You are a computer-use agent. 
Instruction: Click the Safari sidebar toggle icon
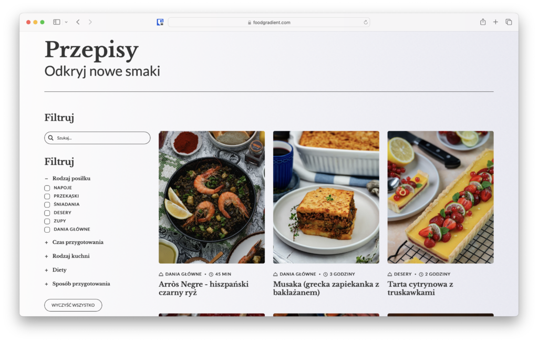click(57, 22)
